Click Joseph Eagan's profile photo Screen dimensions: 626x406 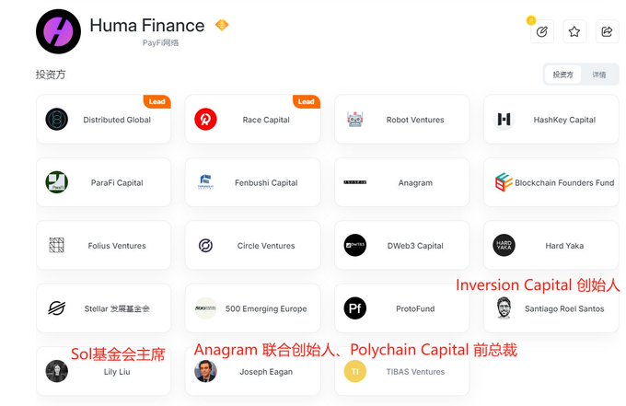205,371
